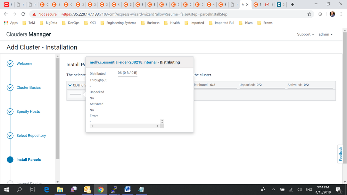
Task: Click the Cluster Basics checkmark circle
Action: pos(10,87)
